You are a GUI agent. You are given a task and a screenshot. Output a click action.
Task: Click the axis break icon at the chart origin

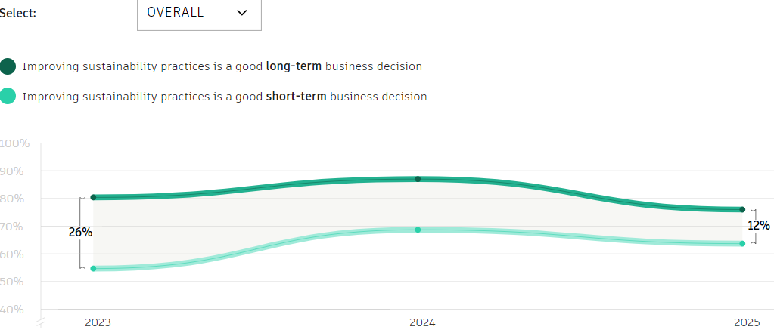tap(42, 323)
